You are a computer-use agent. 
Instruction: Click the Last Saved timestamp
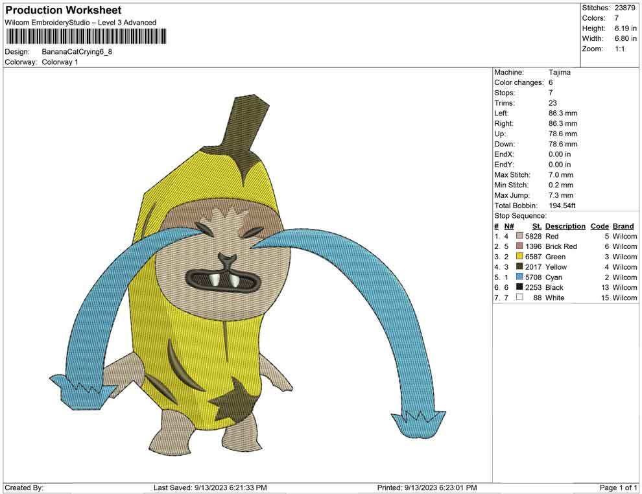(x=210, y=488)
